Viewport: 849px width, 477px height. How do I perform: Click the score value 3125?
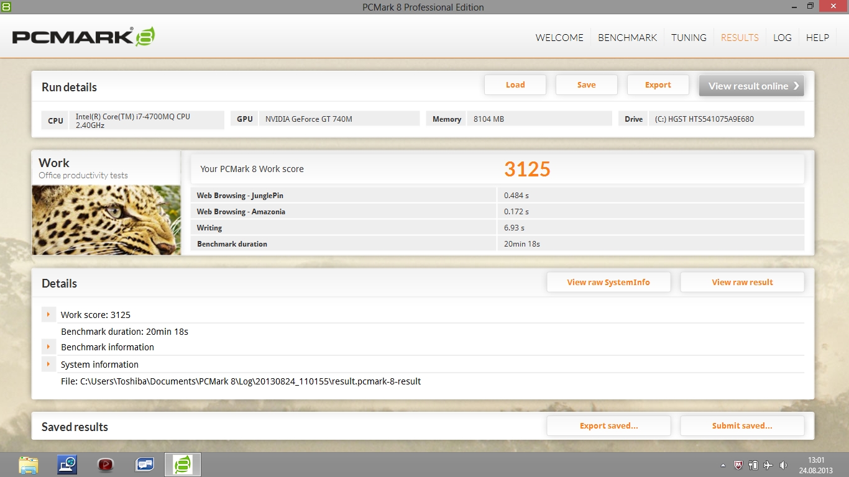(527, 169)
